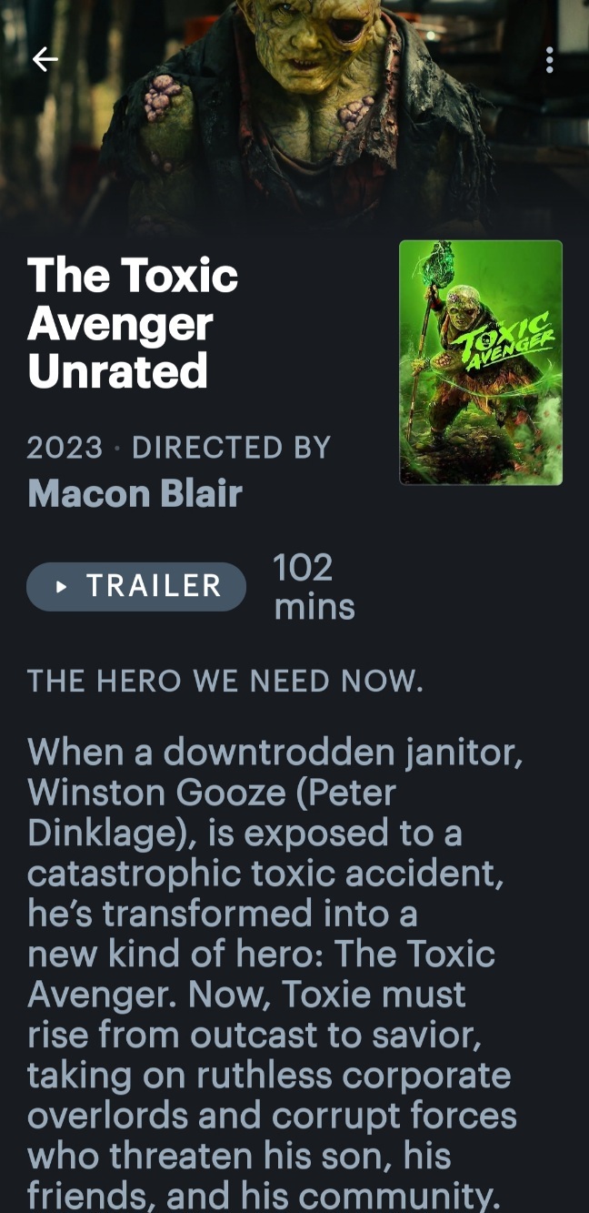The width and height of the screenshot is (589, 1213).
Task: Open the three-dot more options menu
Action: [549, 60]
